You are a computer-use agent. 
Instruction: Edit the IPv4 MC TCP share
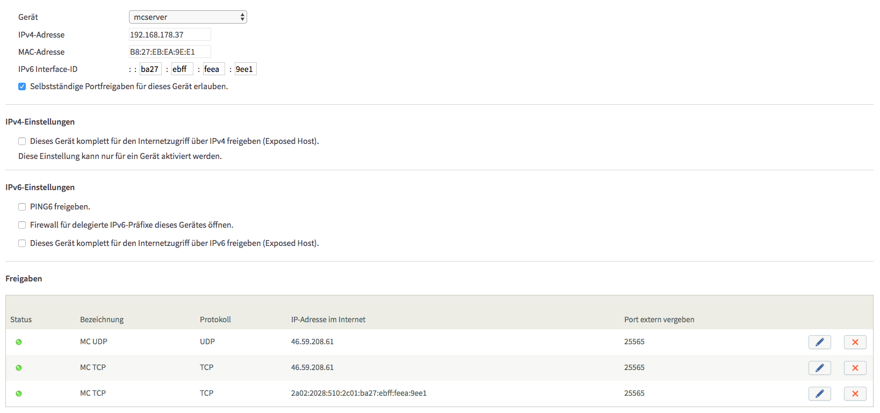(x=819, y=368)
